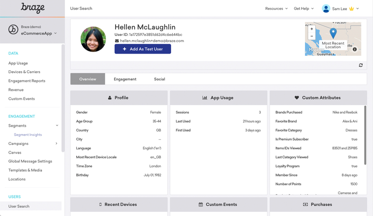This screenshot has width=373, height=216.
Task: Click Add As Test User button
Action: (143, 49)
